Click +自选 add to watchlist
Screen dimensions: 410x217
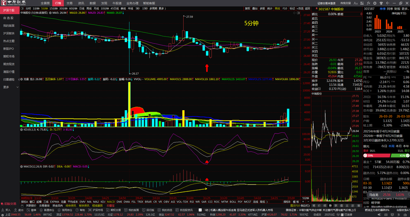pos(301,8)
